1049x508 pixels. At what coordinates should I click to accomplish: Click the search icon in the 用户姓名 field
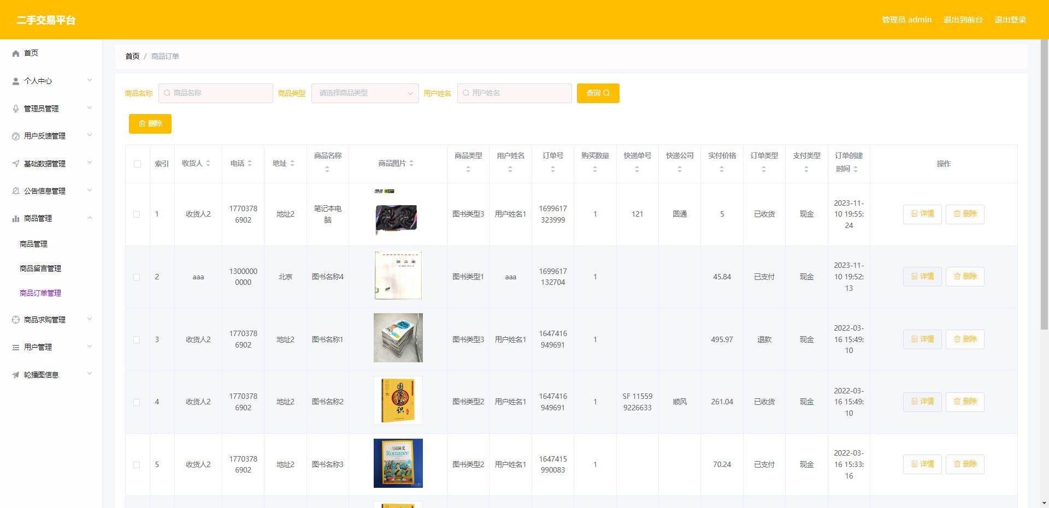(466, 93)
